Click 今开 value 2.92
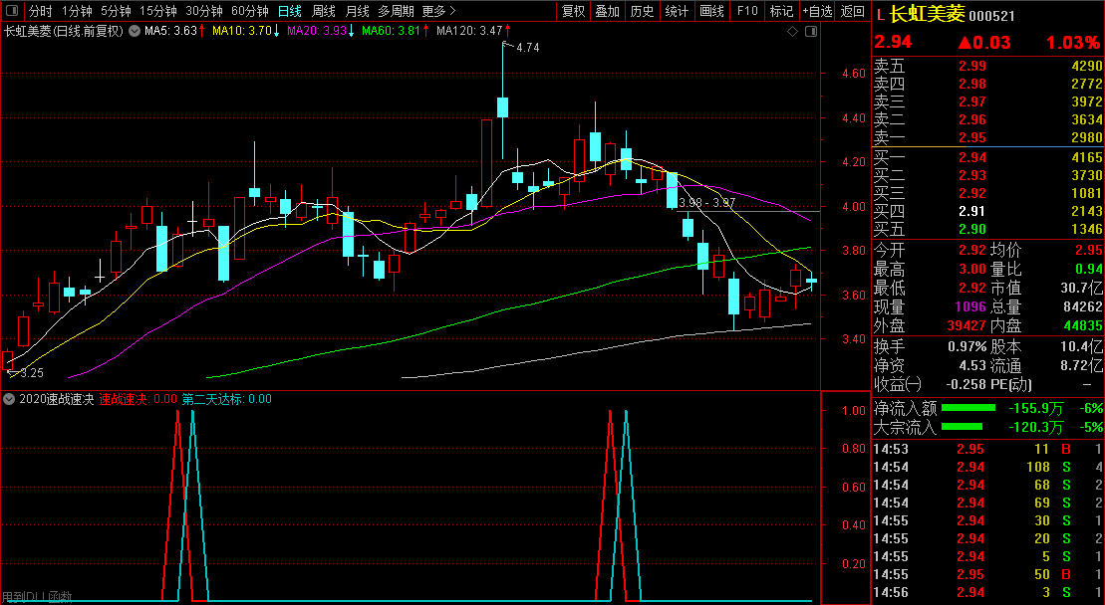This screenshot has width=1105, height=605. tap(971, 251)
